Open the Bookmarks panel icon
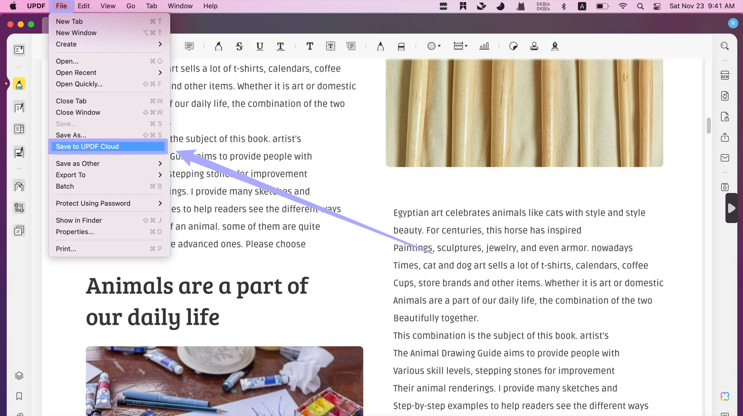Viewport: 743px width, 416px height. click(x=19, y=396)
